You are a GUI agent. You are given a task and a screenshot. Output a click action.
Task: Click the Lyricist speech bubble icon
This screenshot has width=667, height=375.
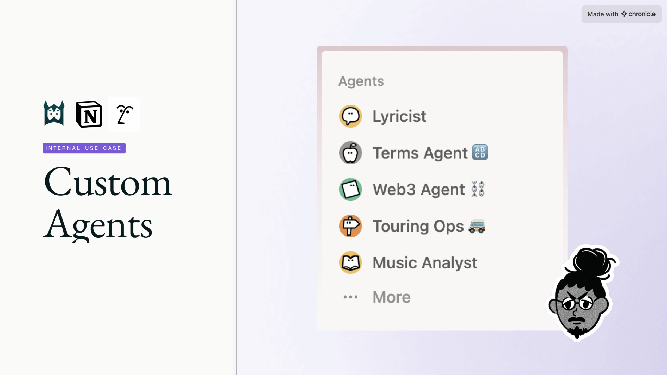(350, 116)
